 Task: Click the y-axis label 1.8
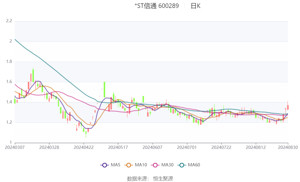(x=9, y=62)
